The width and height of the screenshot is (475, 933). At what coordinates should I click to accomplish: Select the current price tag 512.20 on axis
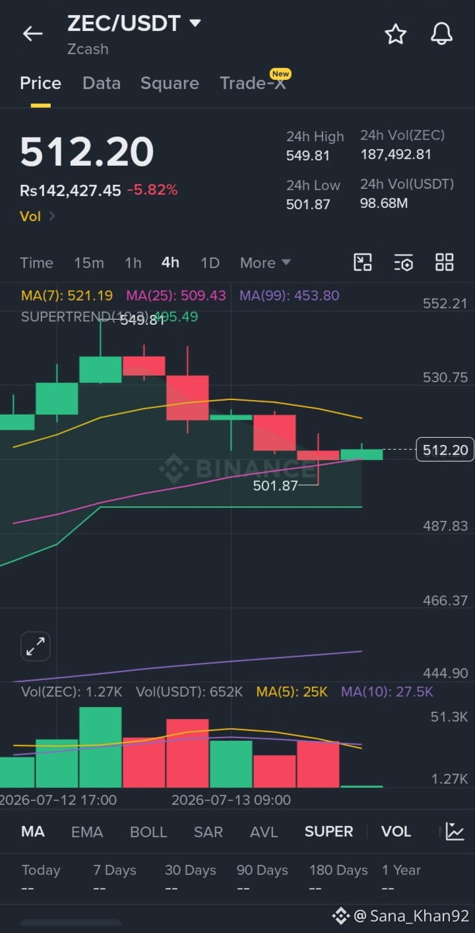coord(445,450)
